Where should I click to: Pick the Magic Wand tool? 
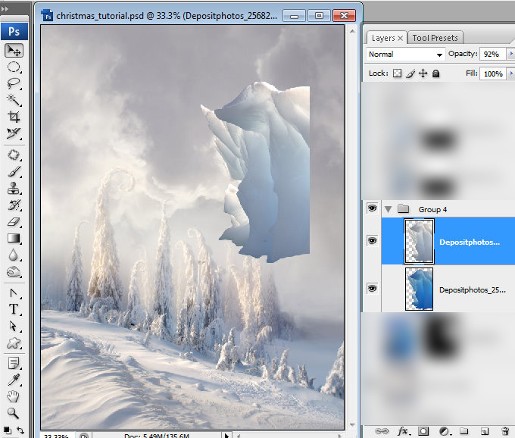(x=14, y=100)
